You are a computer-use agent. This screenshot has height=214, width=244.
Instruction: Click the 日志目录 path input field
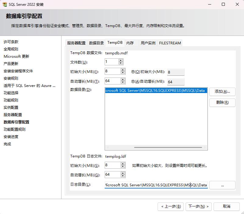click(156, 185)
